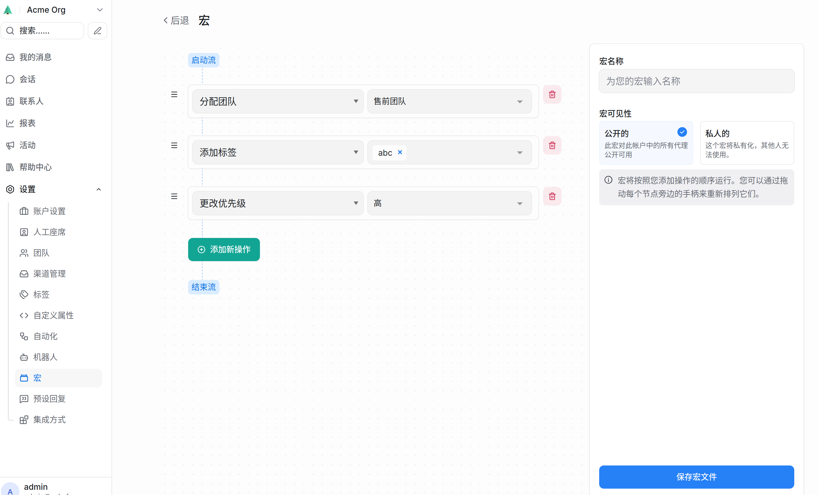
Task: Open 自动化 in settings menu
Action: pyautogui.click(x=45, y=336)
